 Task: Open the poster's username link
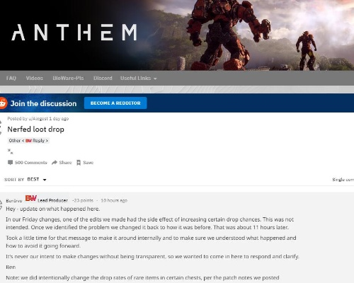click(x=38, y=119)
